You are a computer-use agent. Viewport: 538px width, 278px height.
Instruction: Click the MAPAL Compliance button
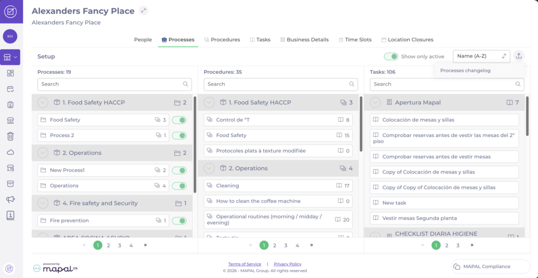(491, 266)
